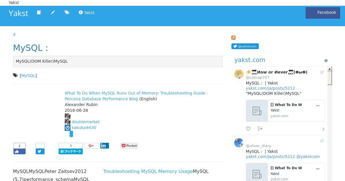Open the yakst.com timeline heading link
The image size is (345, 181).
pos(250,60)
